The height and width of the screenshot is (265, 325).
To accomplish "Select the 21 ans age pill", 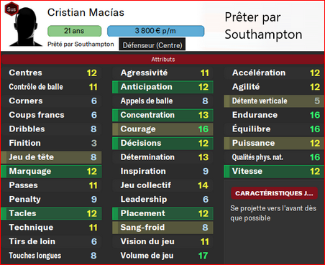I will (74, 31).
